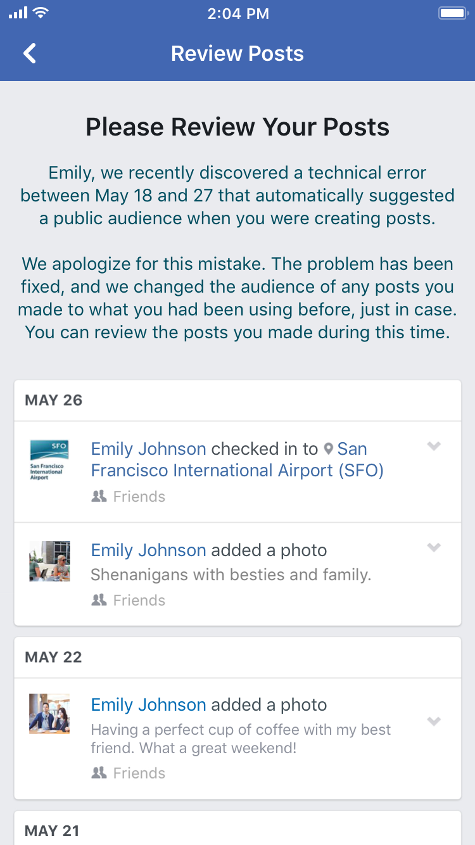The width and height of the screenshot is (475, 845).
Task: Tap Friends audience icon on check-in post
Action: (99, 497)
